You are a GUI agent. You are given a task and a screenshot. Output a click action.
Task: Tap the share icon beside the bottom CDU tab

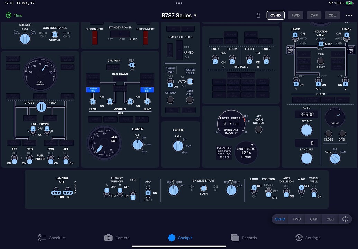coord(345,219)
